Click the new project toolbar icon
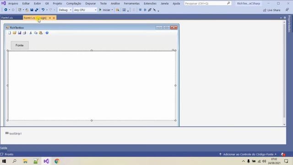This screenshot has width=293, height=165. click(20, 10)
